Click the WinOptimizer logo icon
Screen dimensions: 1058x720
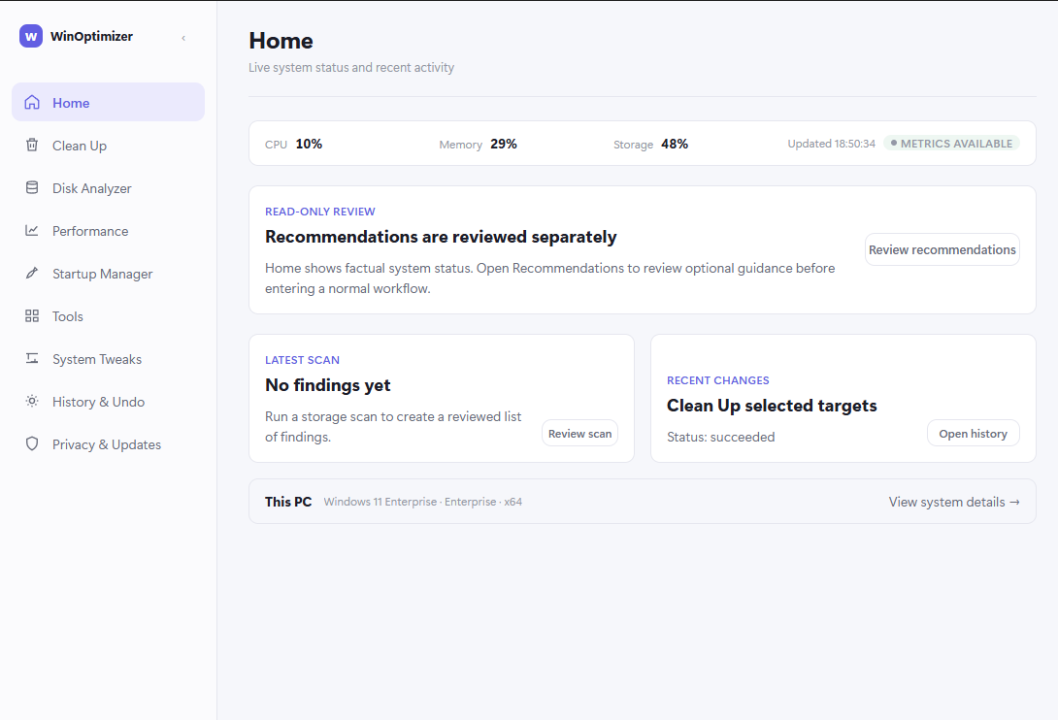point(31,37)
